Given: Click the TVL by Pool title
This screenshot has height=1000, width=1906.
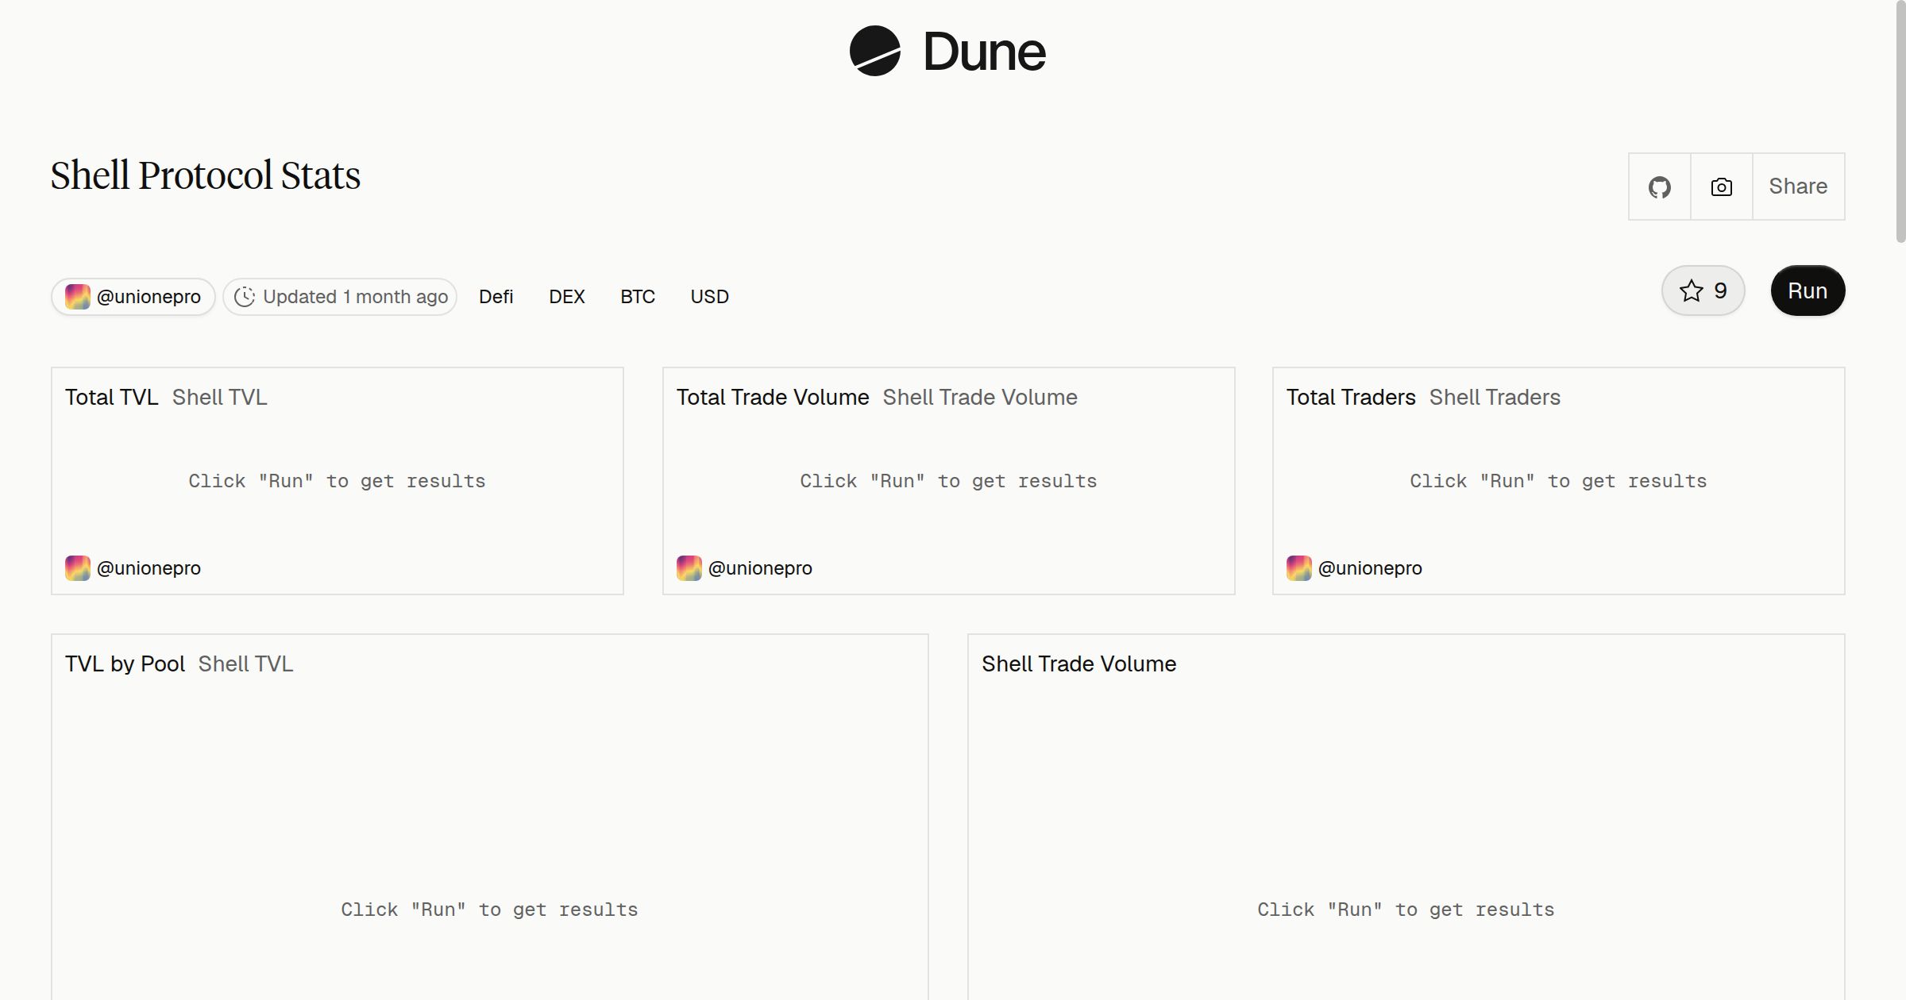Looking at the screenshot, I should tap(125, 664).
